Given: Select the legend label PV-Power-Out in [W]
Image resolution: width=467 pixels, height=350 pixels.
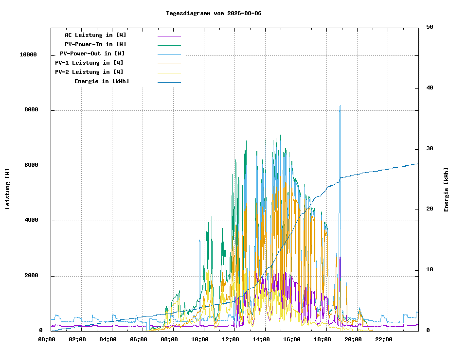Looking at the screenshot, I should (92, 53).
